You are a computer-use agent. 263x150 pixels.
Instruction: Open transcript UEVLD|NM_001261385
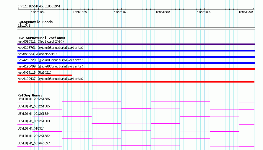34,106
